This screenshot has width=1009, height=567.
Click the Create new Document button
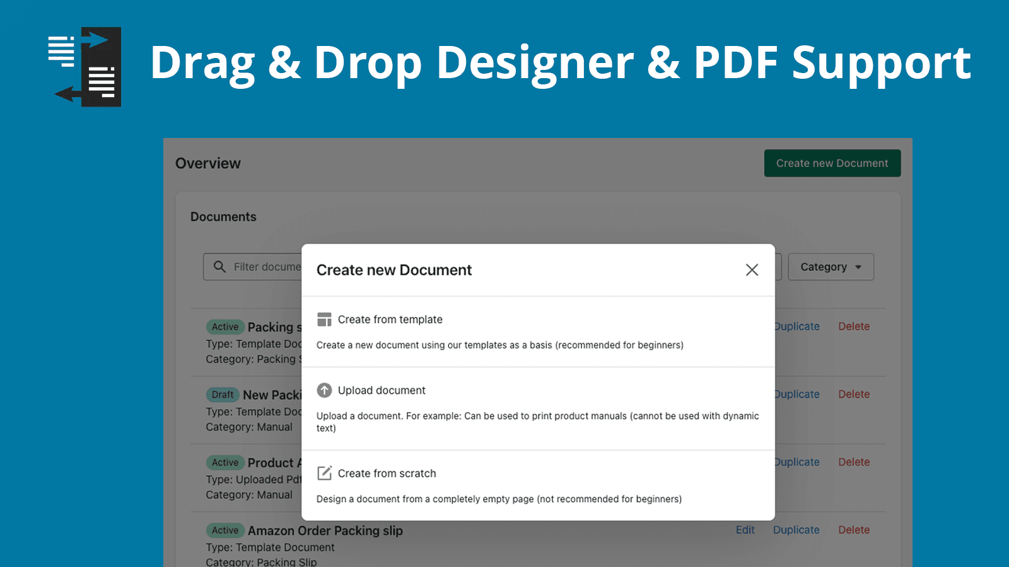point(832,163)
